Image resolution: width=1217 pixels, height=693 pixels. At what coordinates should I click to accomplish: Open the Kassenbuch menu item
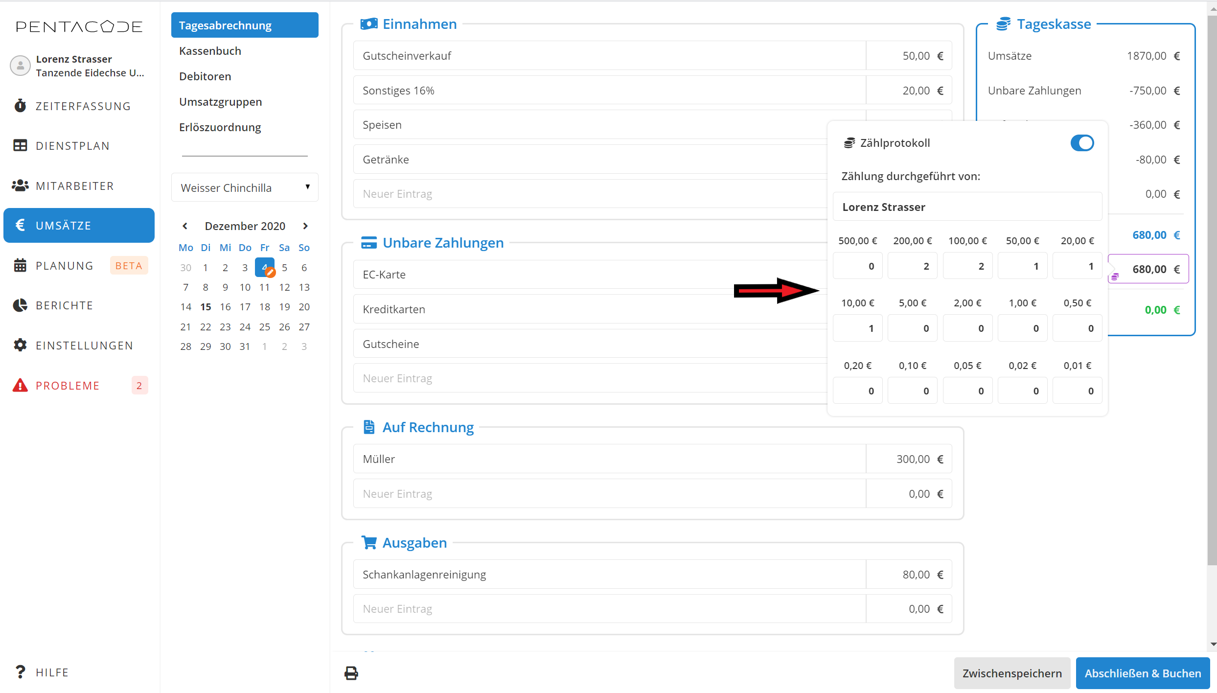coord(210,51)
